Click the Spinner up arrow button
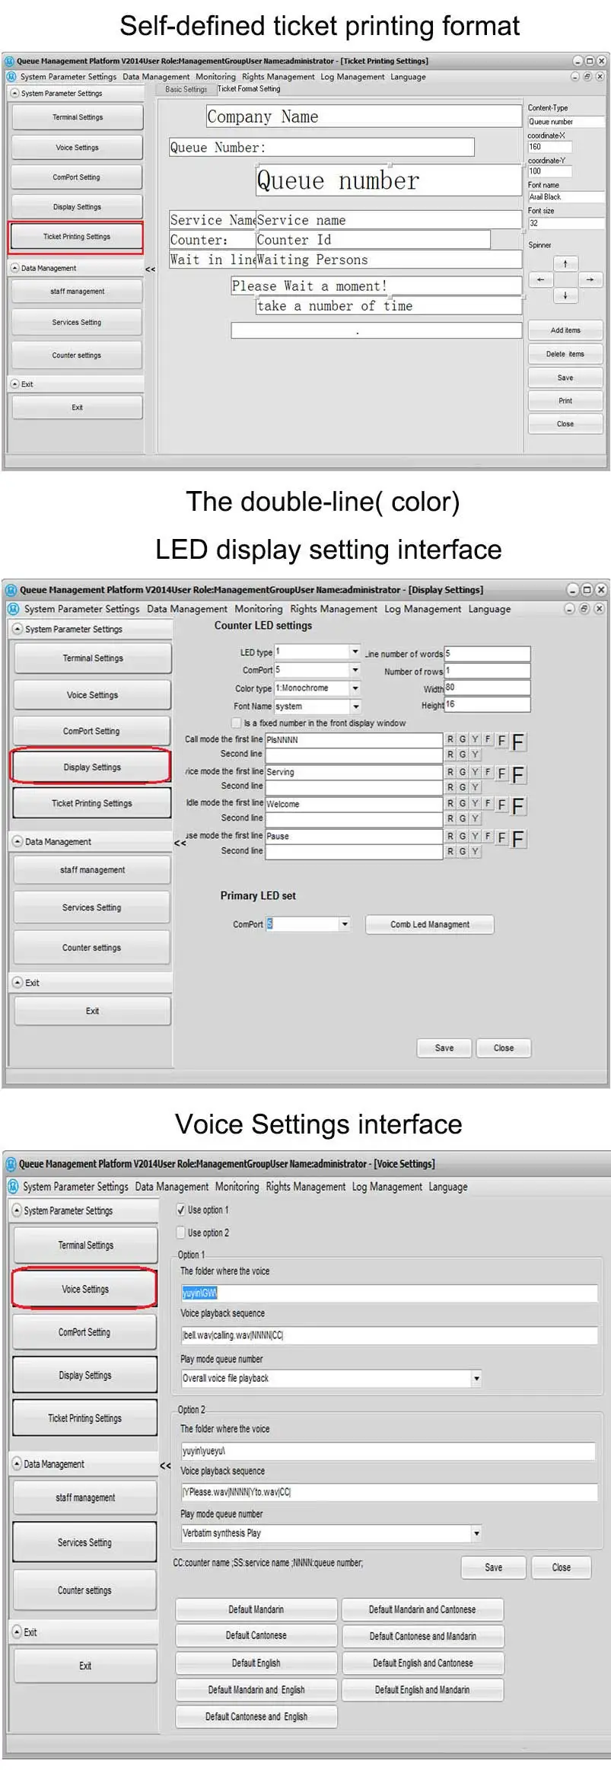Image resolution: width=611 pixels, height=1770 pixels. pos(565,263)
